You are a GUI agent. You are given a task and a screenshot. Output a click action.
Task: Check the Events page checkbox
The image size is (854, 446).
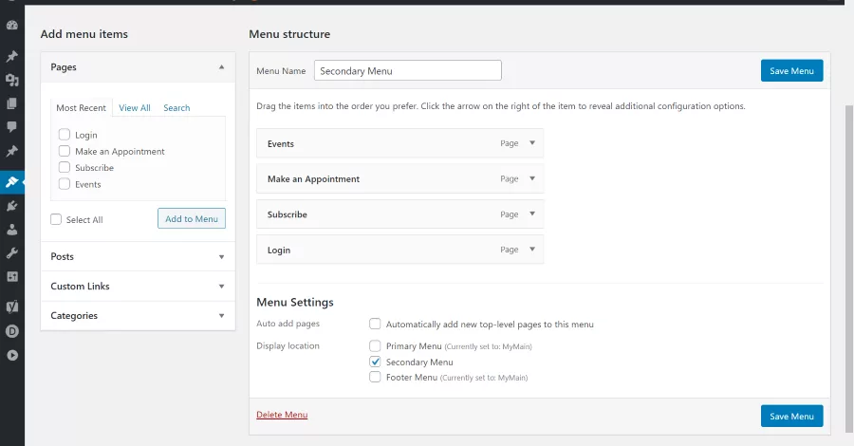point(65,184)
